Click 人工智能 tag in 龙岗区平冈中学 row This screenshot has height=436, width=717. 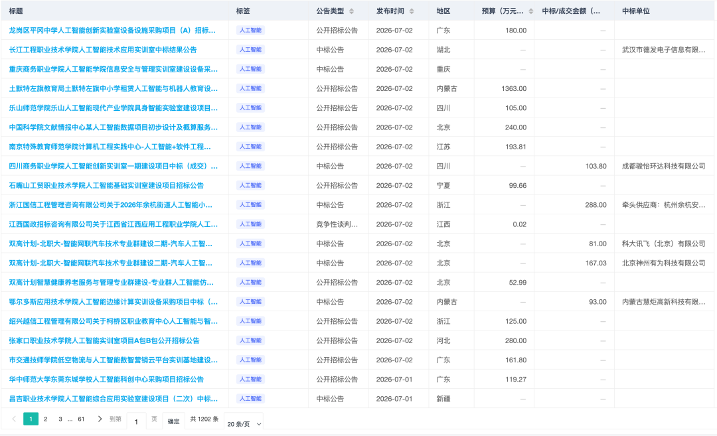[250, 30]
